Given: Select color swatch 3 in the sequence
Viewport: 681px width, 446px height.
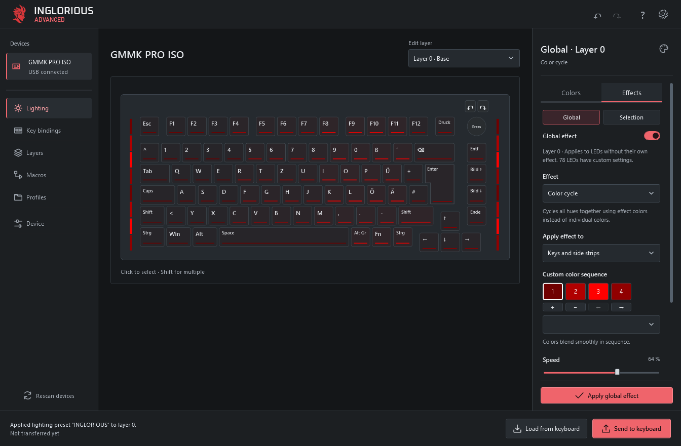Looking at the screenshot, I should point(598,292).
